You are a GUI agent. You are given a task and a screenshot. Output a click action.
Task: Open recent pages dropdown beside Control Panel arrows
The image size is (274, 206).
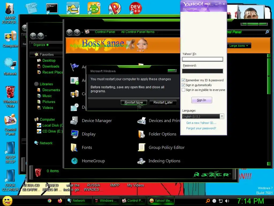click(82, 32)
